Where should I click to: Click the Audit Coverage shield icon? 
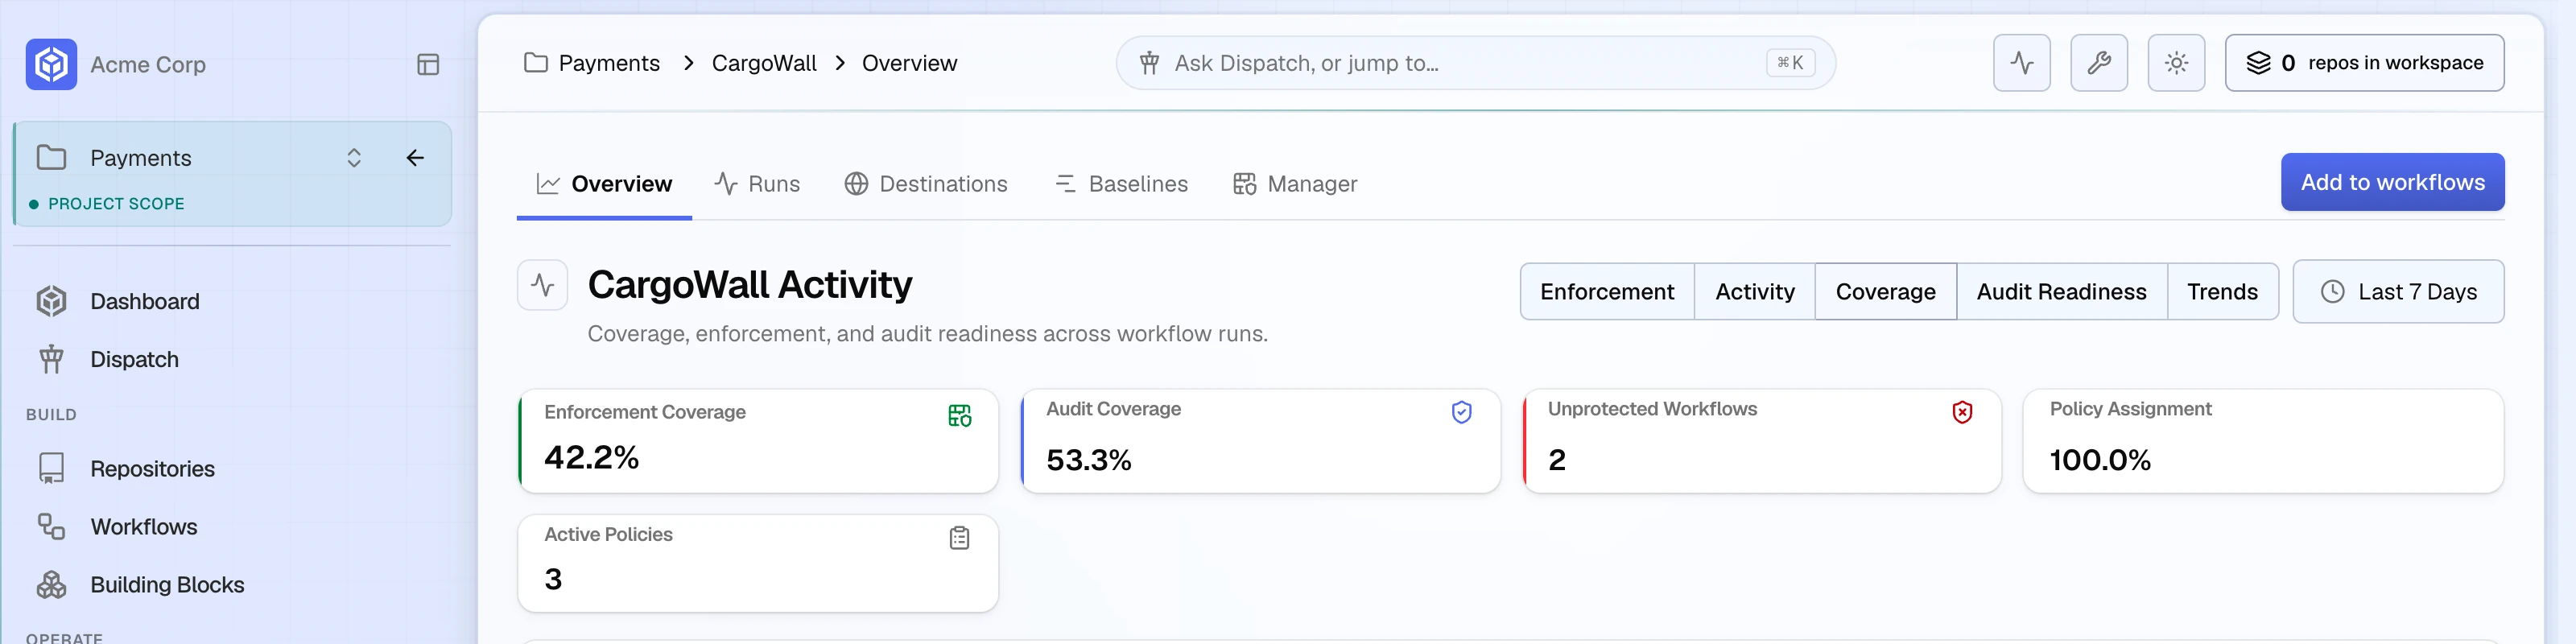[1461, 412]
